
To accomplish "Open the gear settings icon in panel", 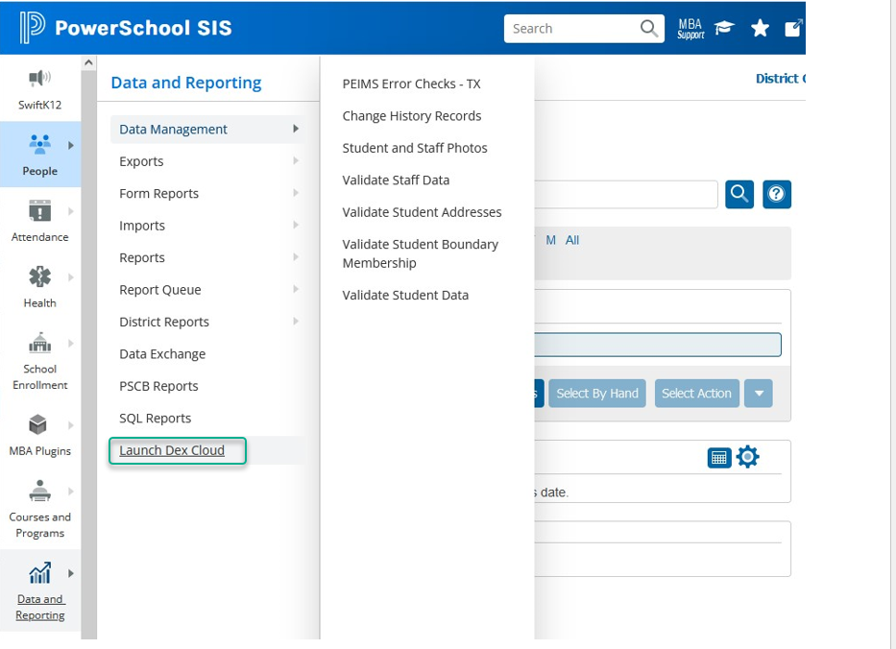I will [747, 458].
